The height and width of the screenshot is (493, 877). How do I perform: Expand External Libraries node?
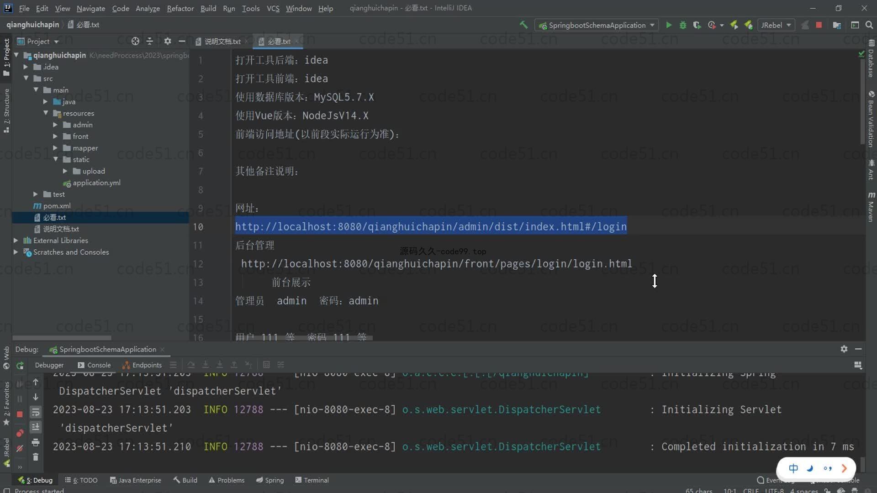pyautogui.click(x=16, y=240)
